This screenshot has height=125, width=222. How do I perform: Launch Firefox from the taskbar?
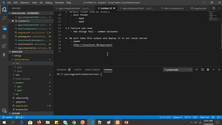click(x=39, y=122)
